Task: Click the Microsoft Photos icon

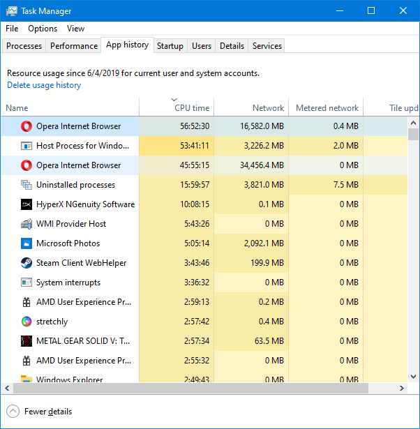Action: tap(27, 243)
